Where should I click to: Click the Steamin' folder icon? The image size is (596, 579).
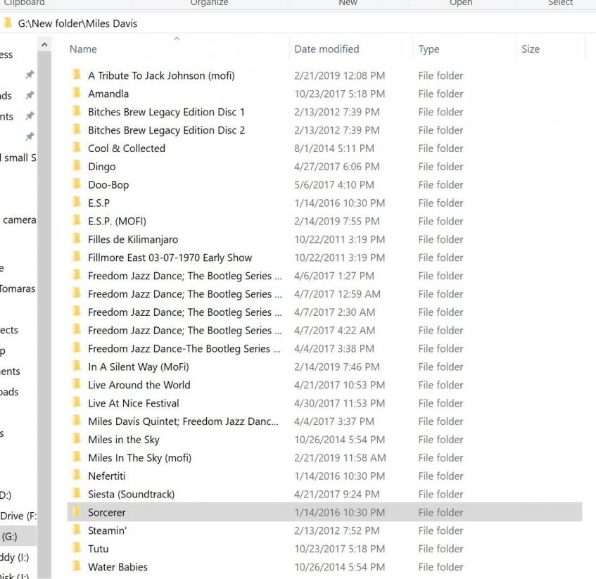pos(77,530)
